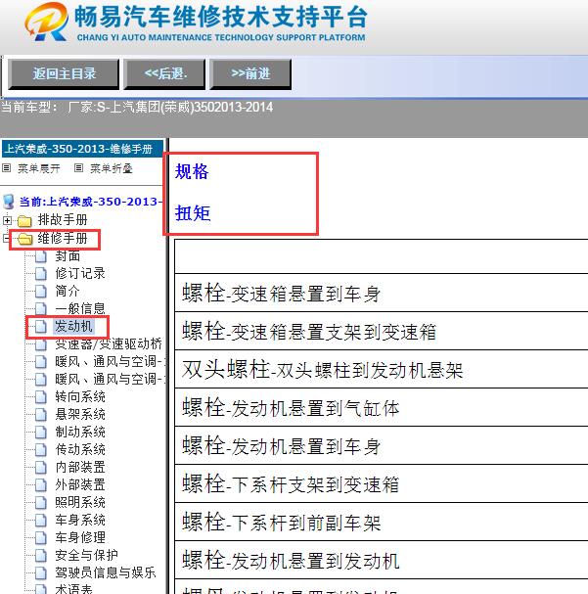Select the row 双头螺柱-双头螺柱到发动机悬架
Screen dimensions: 588x594
tap(382, 369)
